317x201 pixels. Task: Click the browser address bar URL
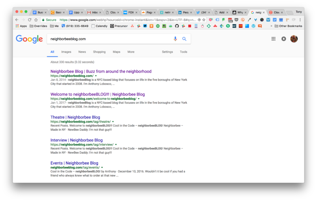(x=127, y=20)
